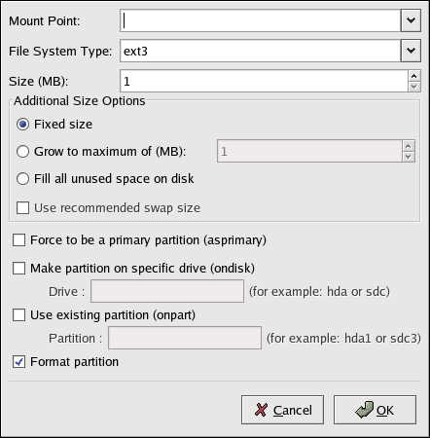Viewport: 430px width, 438px height.
Task: Open the Mount Point dropdown arrow
Action: tap(411, 20)
